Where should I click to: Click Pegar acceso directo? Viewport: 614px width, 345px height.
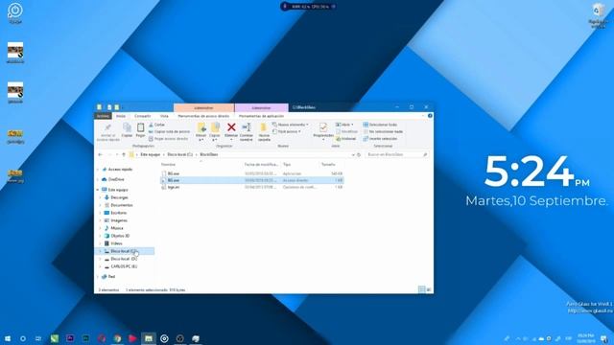pyautogui.click(x=169, y=139)
